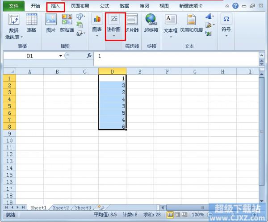Open the Name Box dropdown arrow

pyautogui.click(x=61, y=56)
